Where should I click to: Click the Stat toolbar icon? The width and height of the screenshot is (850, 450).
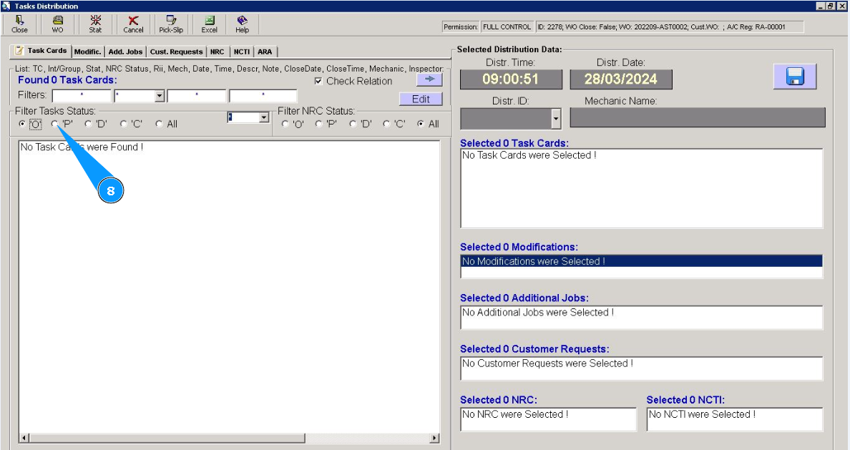(95, 24)
